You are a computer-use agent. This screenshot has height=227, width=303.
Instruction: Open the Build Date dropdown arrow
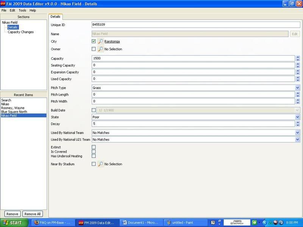click(298, 110)
